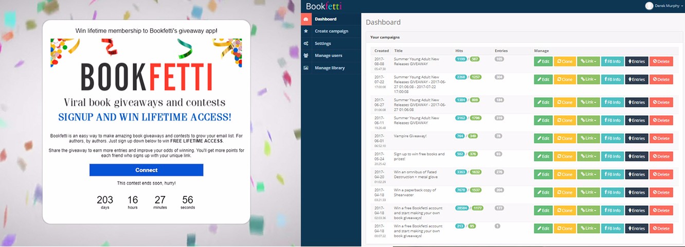Click the SIGNUP AND WIN LIFETIME ACCESS! heading
This screenshot has width=685, height=247.
pyautogui.click(x=145, y=117)
